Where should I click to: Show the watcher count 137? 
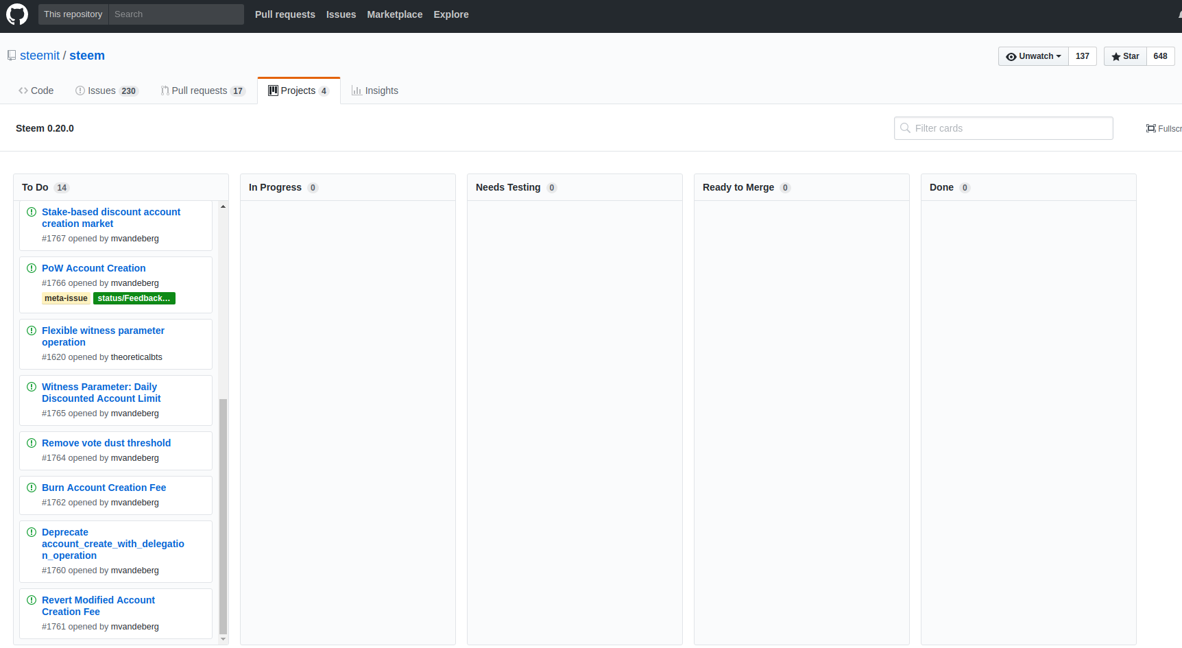pyautogui.click(x=1083, y=56)
